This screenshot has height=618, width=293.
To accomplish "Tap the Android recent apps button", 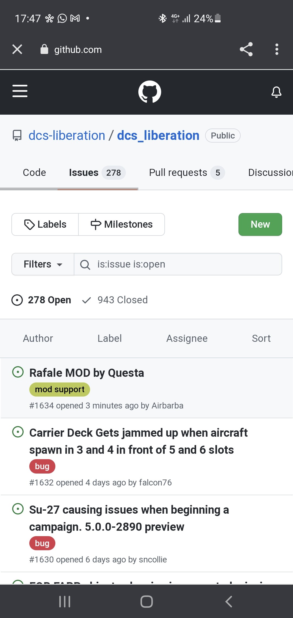I will 65,601.
